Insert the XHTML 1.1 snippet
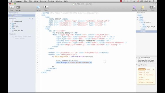The height and width of the screenshot is (93, 165). (142, 77)
